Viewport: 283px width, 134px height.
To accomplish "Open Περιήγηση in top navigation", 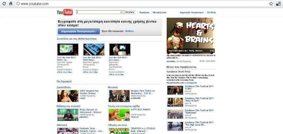I will [x=144, y=13].
